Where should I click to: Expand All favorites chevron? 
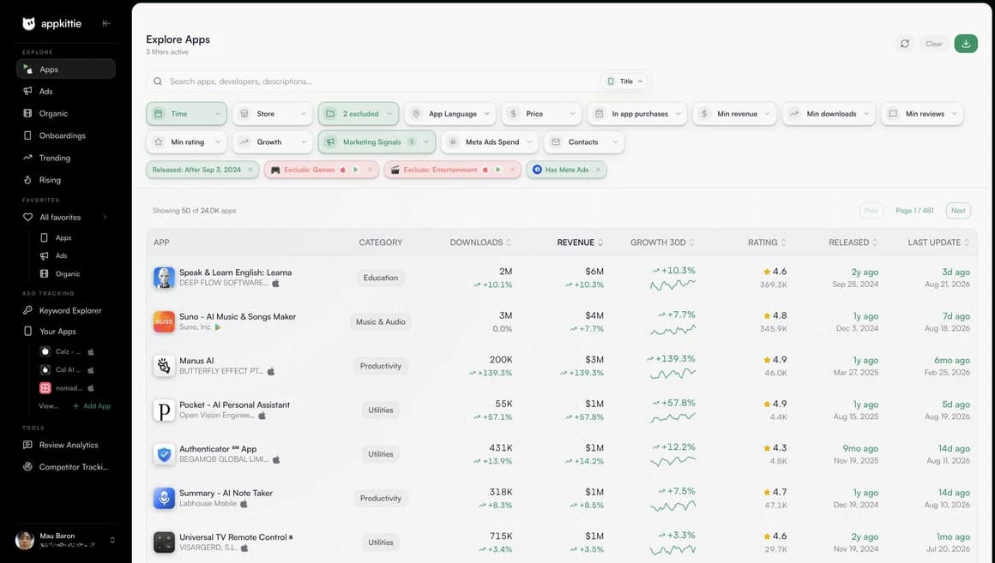pos(105,218)
